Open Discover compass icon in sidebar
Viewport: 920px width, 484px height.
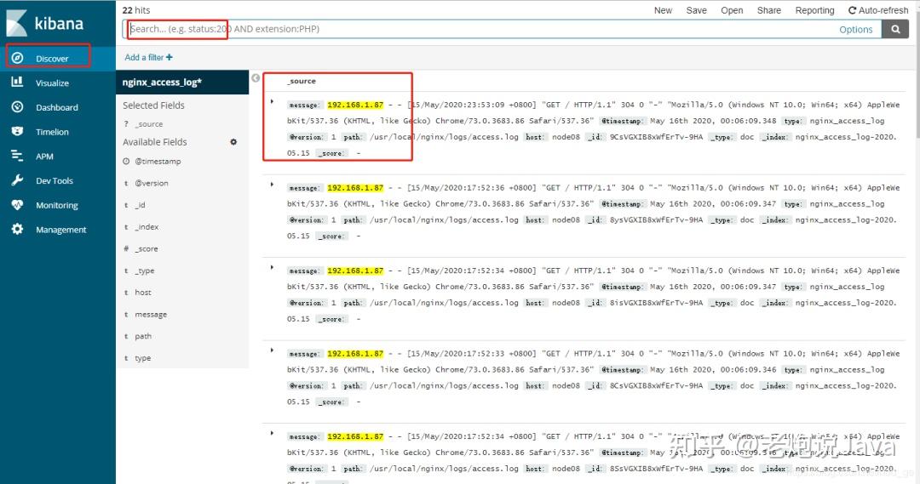[x=18, y=58]
